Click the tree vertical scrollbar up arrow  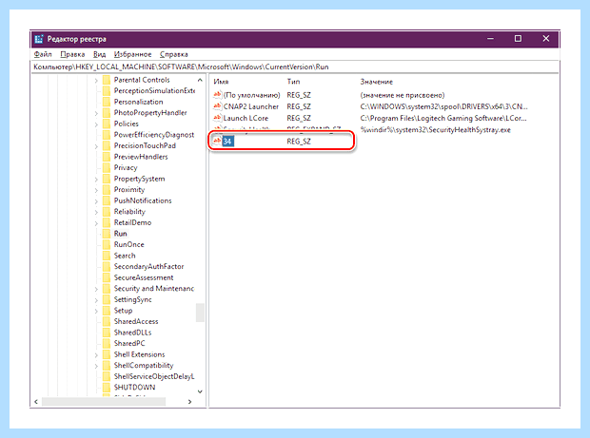(x=200, y=80)
